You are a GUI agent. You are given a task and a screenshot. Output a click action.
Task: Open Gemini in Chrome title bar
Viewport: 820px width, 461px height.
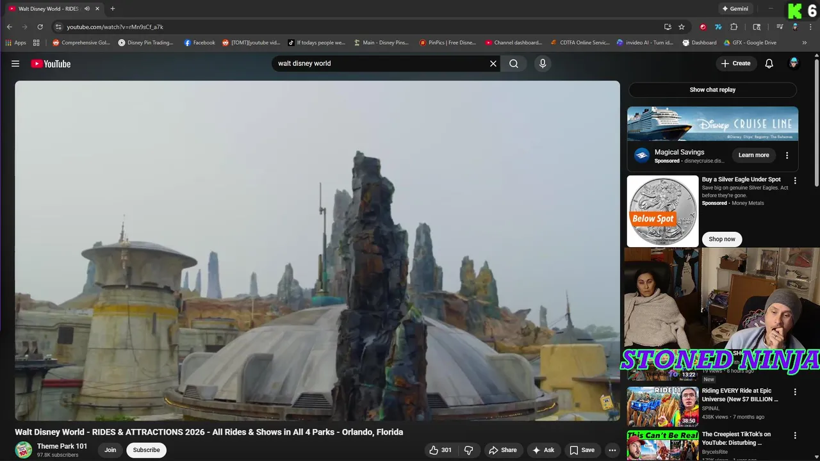click(x=735, y=9)
